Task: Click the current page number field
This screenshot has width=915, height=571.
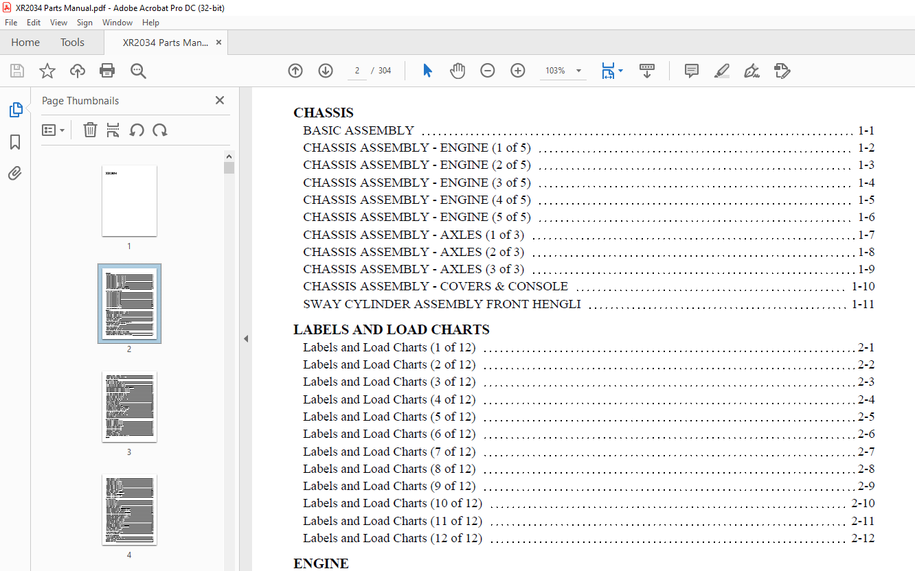Action: coord(357,71)
